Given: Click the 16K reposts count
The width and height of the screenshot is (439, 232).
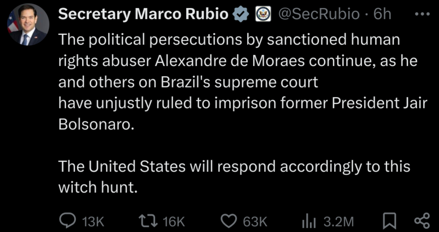Looking at the screenshot, I should (174, 222).
